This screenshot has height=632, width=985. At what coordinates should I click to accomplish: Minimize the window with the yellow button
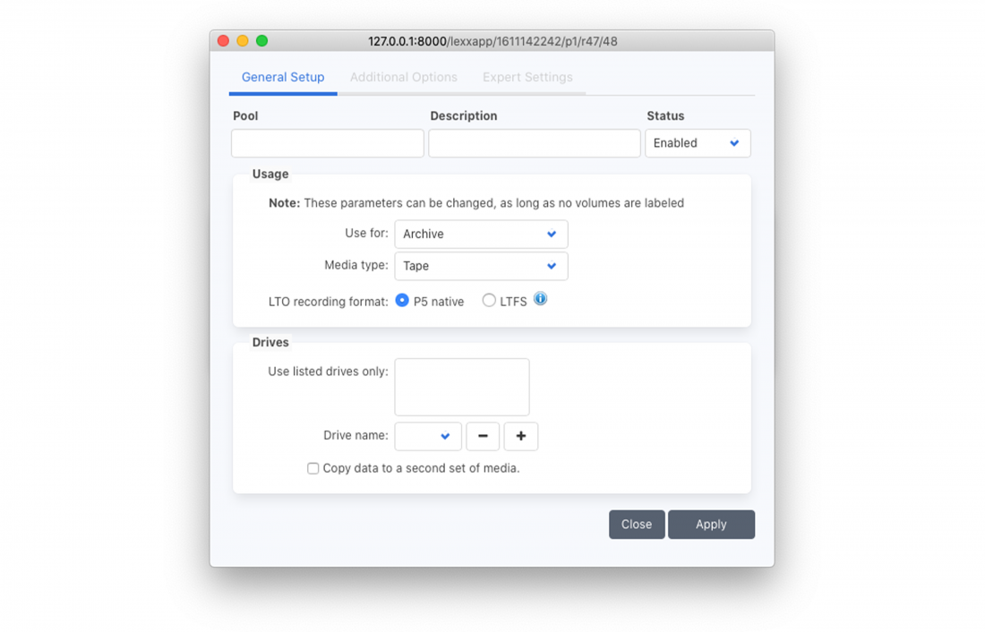pyautogui.click(x=243, y=41)
